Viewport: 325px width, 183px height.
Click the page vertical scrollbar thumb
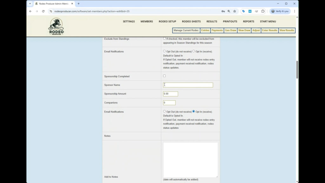click(297, 70)
